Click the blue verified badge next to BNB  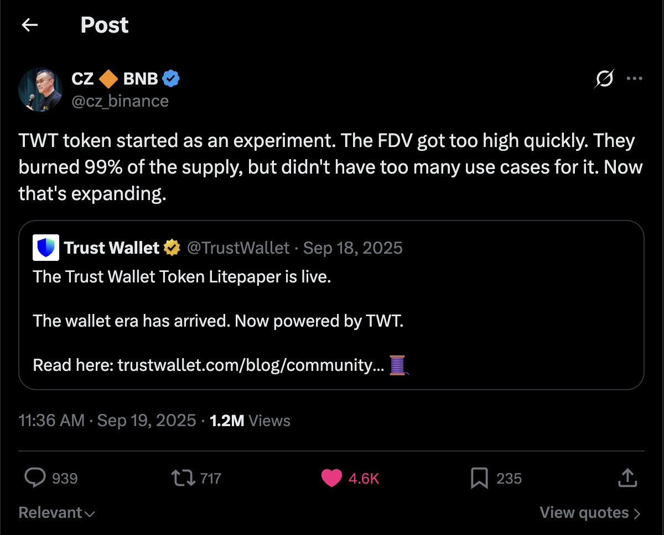[x=170, y=80]
